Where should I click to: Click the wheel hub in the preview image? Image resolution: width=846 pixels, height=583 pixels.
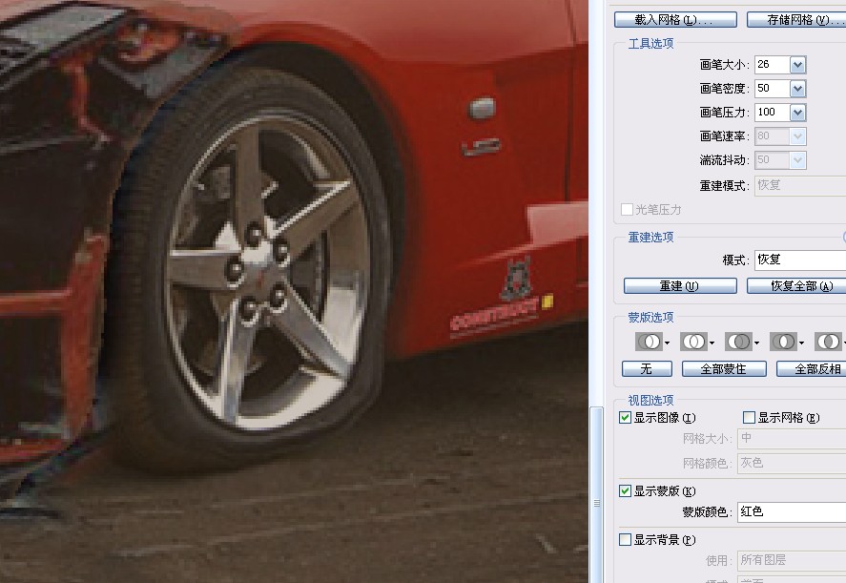click(x=258, y=273)
